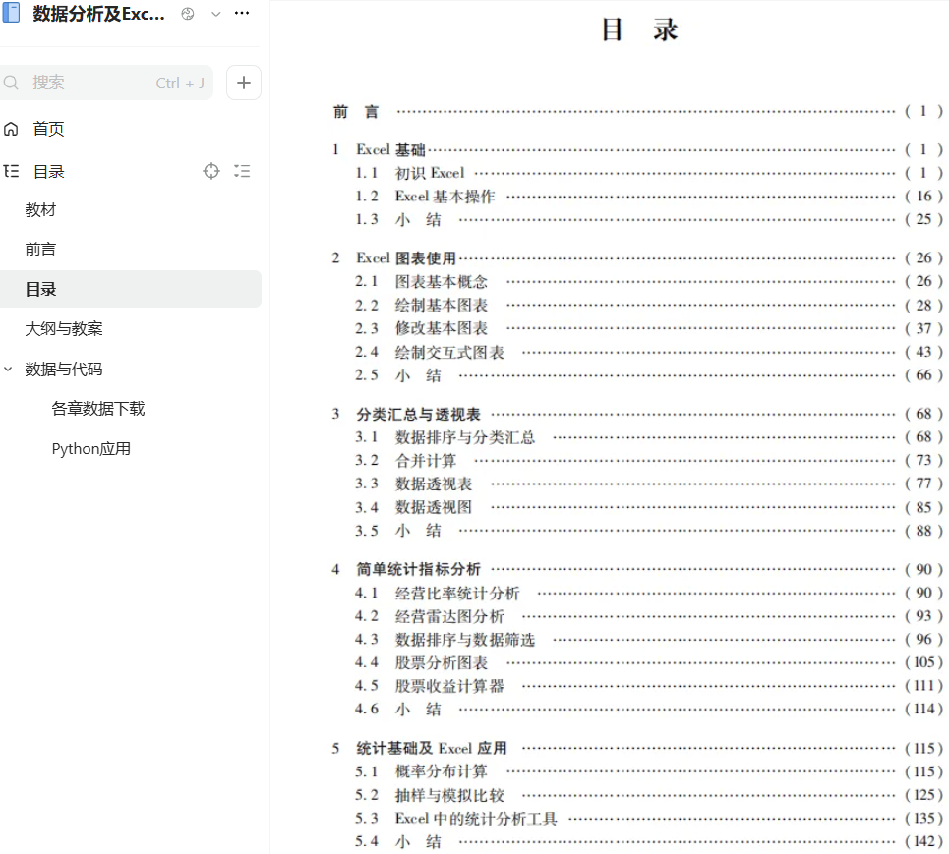Click entry '绘制交互式图表'
949x854 pixels.
pos(449,352)
